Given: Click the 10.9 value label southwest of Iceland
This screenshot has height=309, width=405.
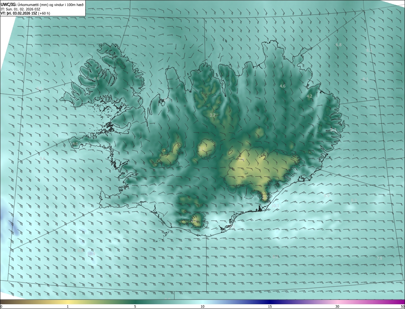Looking at the screenshot, I should [x=91, y=254].
